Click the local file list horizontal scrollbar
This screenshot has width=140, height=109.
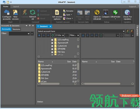50,84
